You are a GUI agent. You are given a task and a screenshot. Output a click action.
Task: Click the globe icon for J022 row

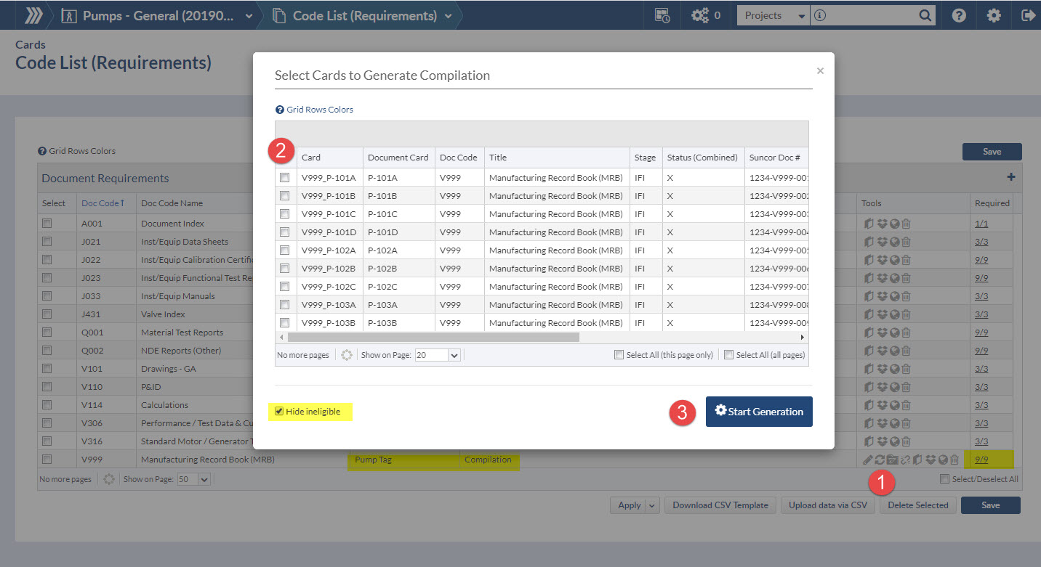pos(894,260)
